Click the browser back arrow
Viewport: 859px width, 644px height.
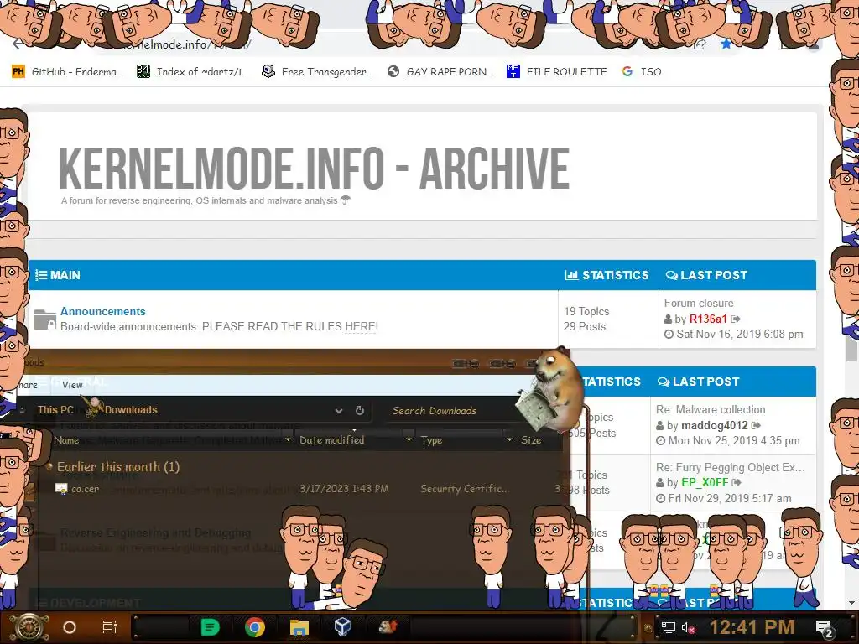[x=18, y=44]
